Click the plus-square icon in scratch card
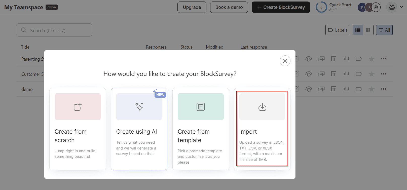Image resolution: width=407 pixels, height=190 pixels. point(78,107)
